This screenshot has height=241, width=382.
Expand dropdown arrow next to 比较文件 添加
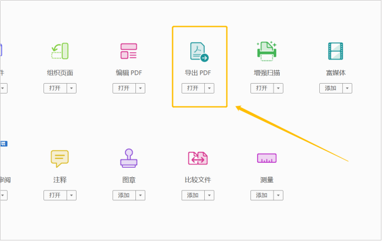coord(209,195)
